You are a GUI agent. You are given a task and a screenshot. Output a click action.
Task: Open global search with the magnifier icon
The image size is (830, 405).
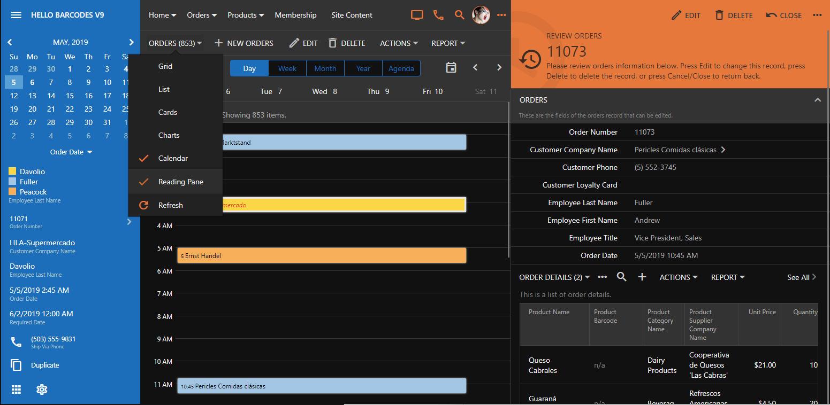[459, 15]
